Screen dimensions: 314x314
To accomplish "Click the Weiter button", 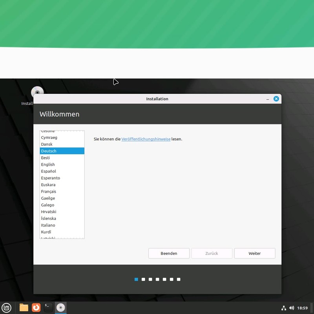I will click(254, 253).
